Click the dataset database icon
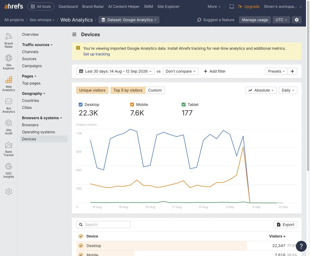Screen dimensions: 310x256 pyautogui.click(x=103, y=20)
